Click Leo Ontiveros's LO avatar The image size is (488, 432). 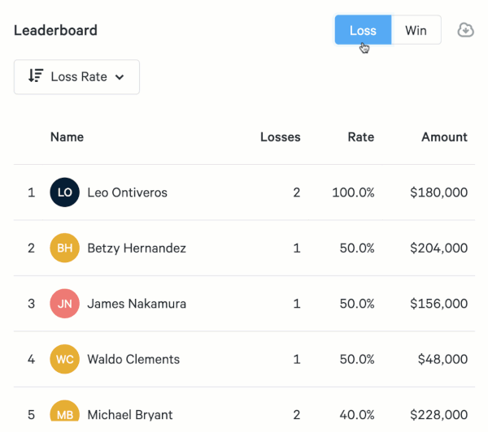coord(65,192)
